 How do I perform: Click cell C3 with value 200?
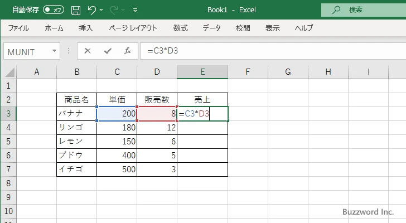tap(117, 114)
